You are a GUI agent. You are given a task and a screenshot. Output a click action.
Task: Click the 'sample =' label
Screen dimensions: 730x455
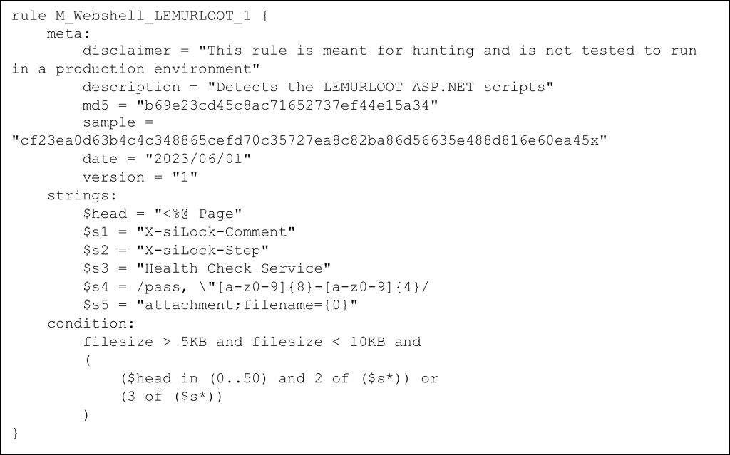pyautogui.click(x=118, y=122)
